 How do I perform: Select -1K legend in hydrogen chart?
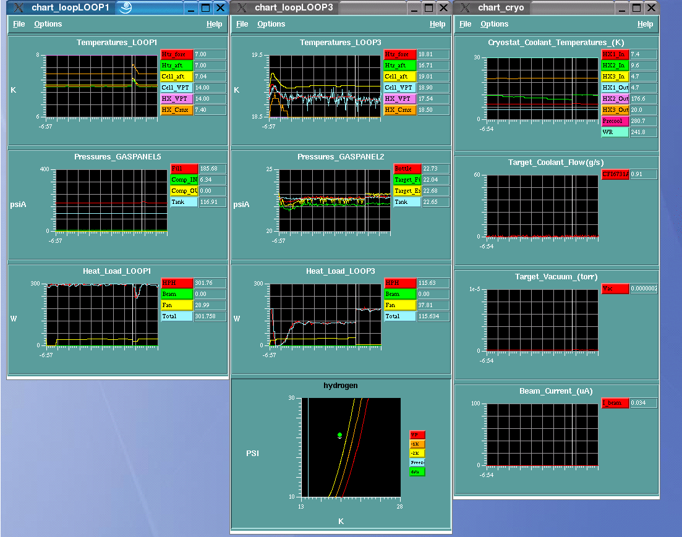point(417,444)
